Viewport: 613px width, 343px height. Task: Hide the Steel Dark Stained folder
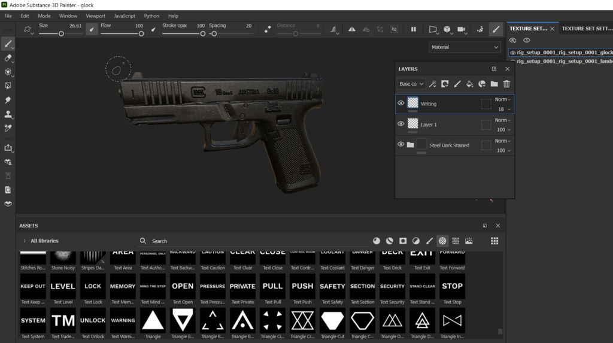(x=400, y=144)
